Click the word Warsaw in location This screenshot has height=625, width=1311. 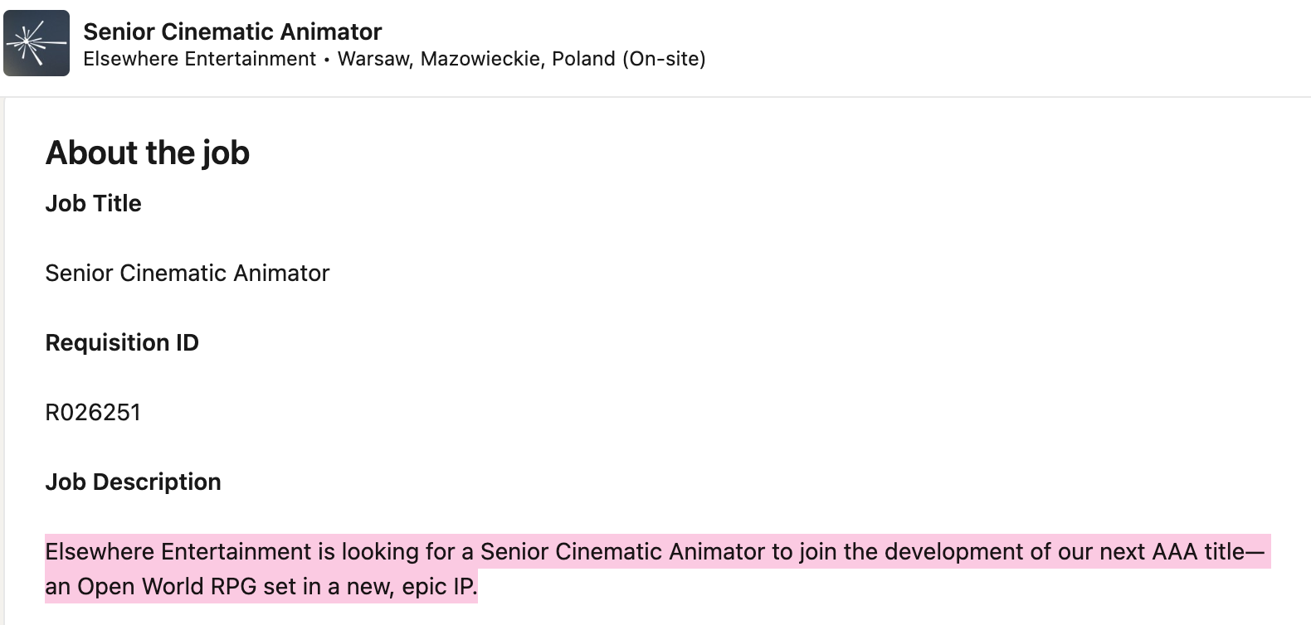pos(374,59)
